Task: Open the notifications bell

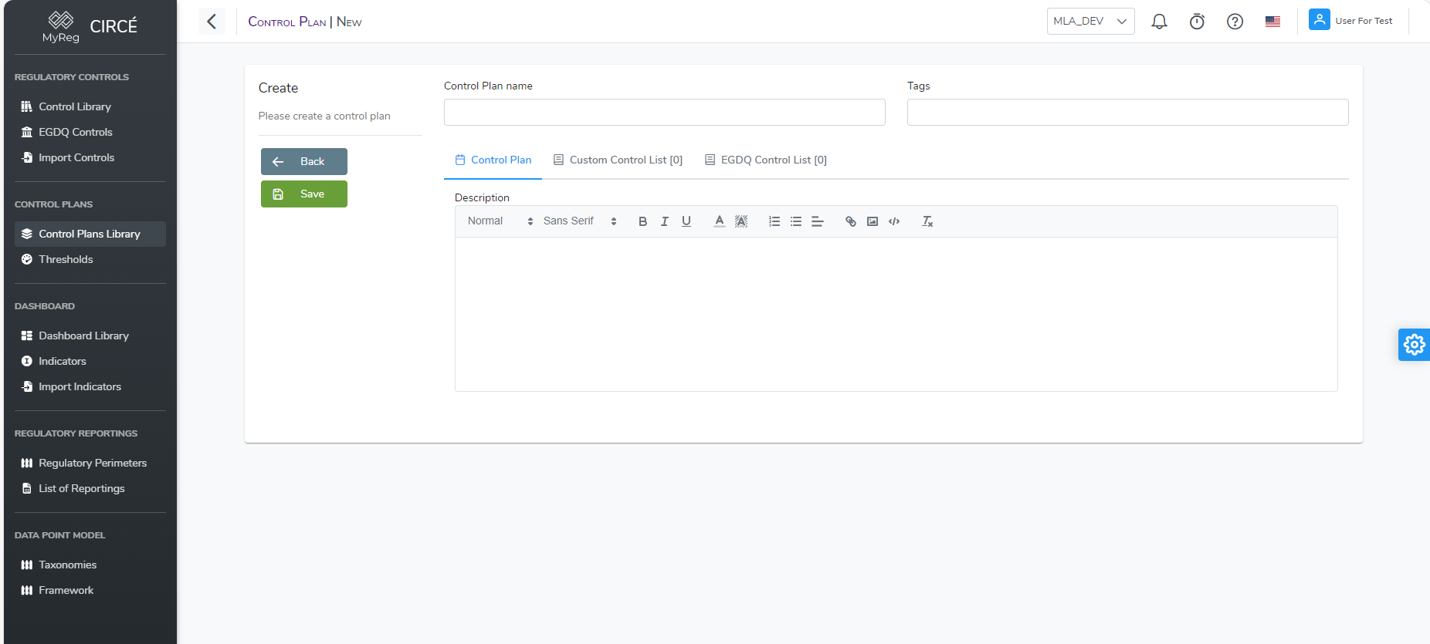Action: tap(1159, 22)
